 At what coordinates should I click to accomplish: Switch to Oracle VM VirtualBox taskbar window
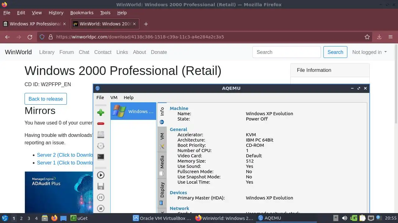click(x=162, y=218)
